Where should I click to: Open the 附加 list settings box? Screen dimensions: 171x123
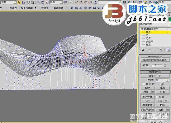coord(153,92)
